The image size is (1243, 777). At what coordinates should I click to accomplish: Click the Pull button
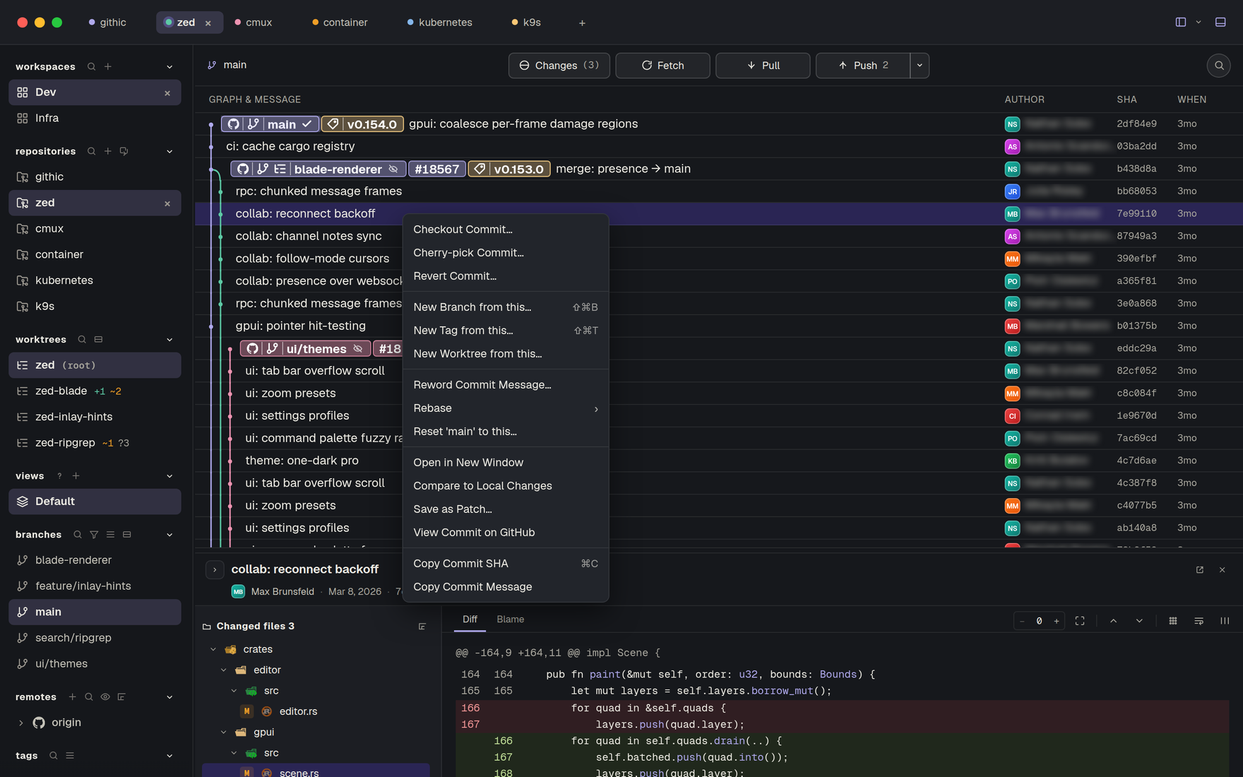coord(763,66)
